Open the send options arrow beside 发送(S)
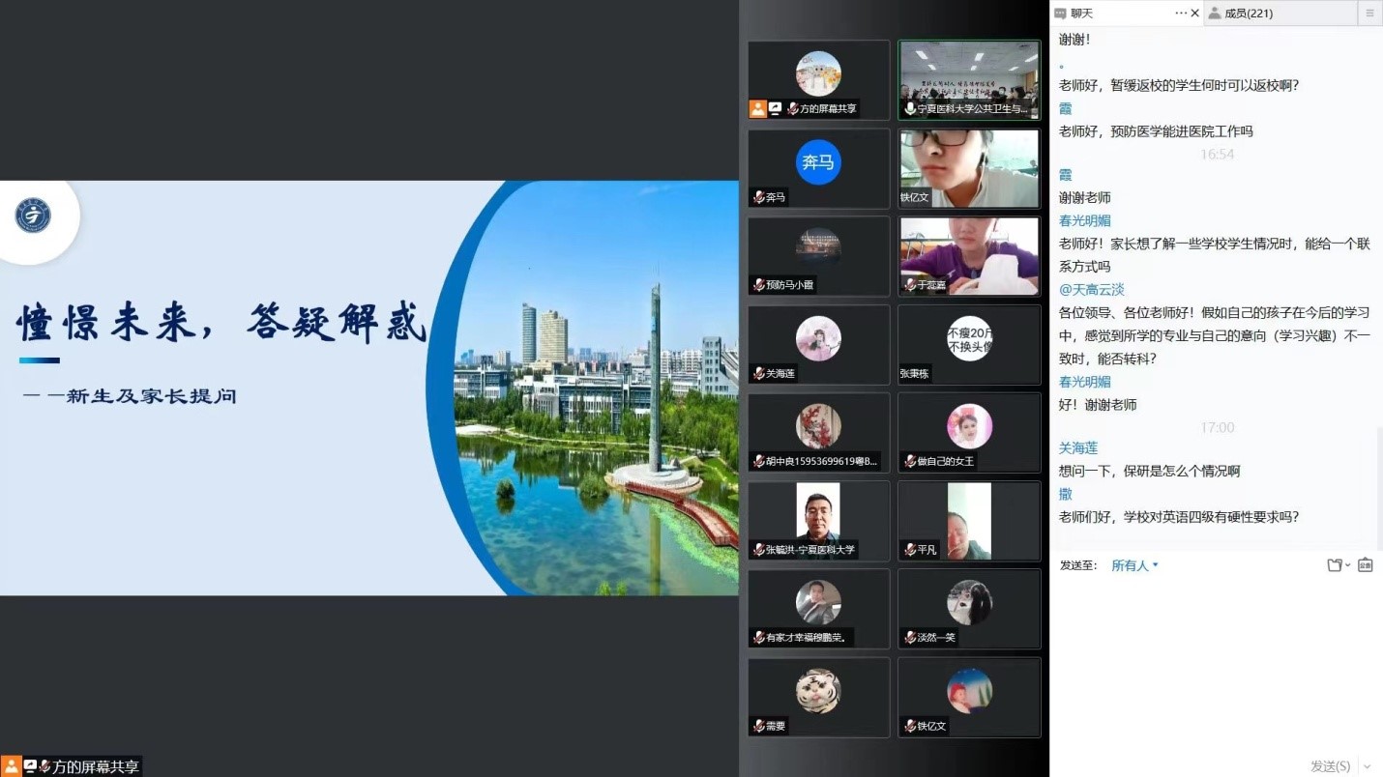The width and height of the screenshot is (1383, 777). click(x=1368, y=766)
